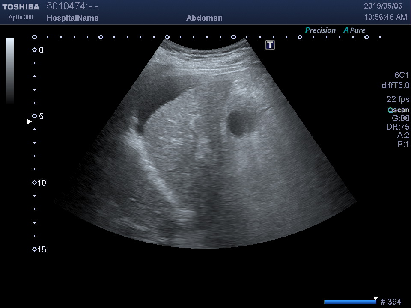Click the 'diffT5.0' frequency value
Screen dimensions: 411x308
pos(395,86)
